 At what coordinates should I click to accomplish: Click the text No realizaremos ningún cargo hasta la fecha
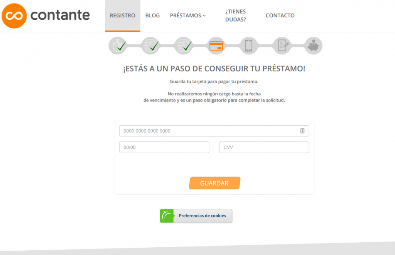point(214,94)
